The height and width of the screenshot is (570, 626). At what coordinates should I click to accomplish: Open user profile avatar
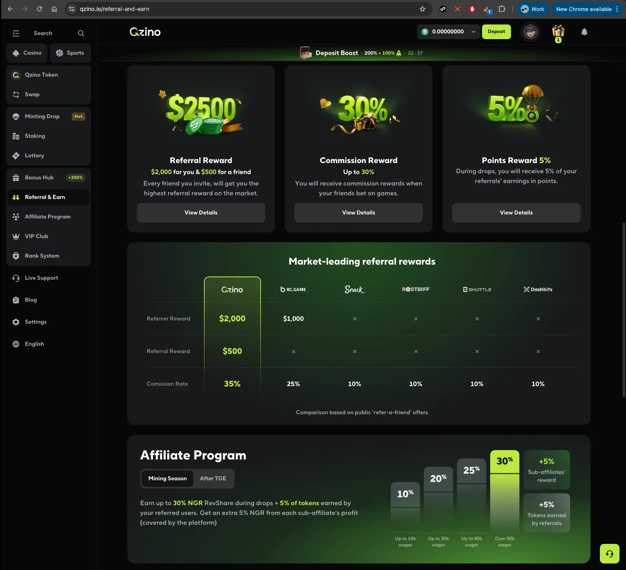coord(531,32)
